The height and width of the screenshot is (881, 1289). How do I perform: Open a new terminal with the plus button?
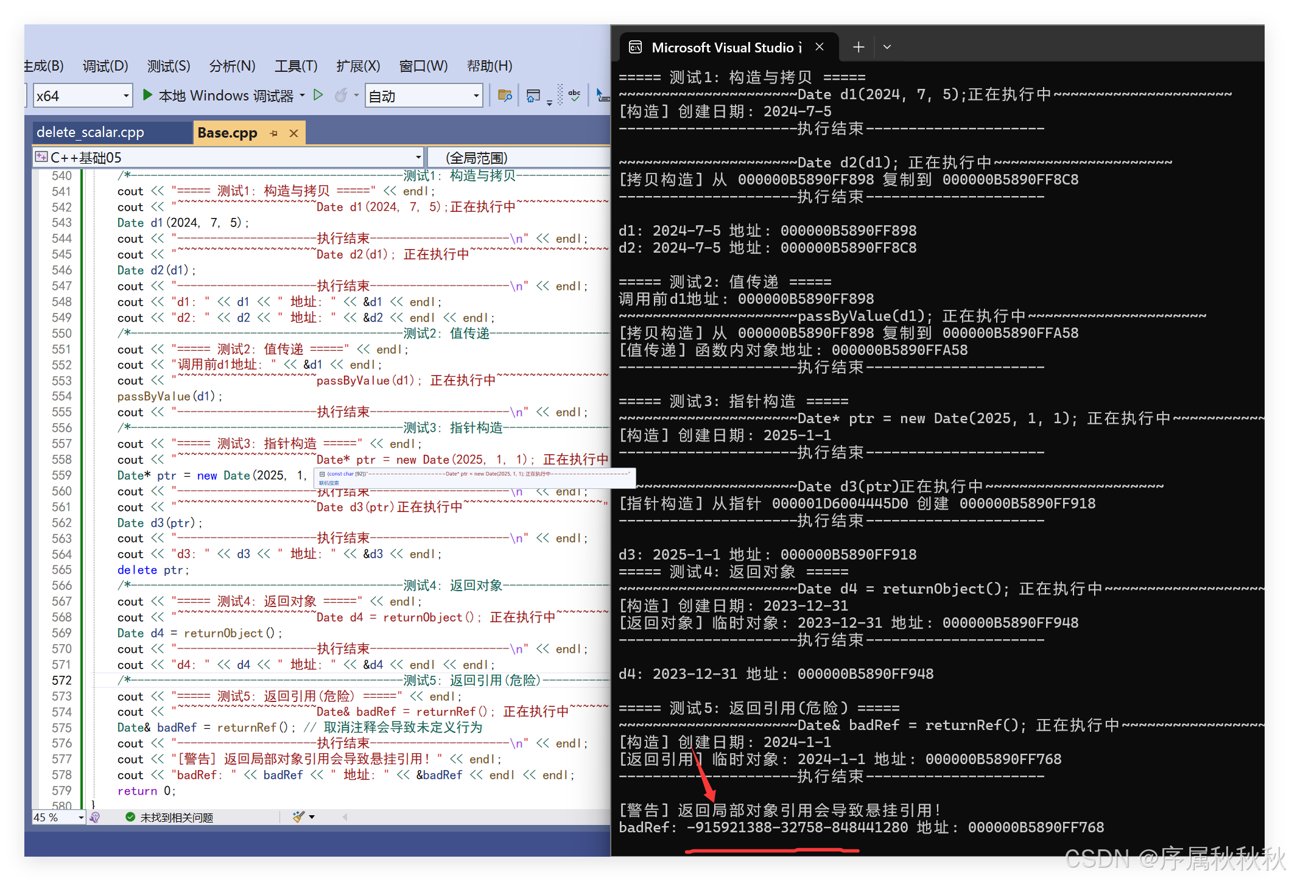(858, 46)
